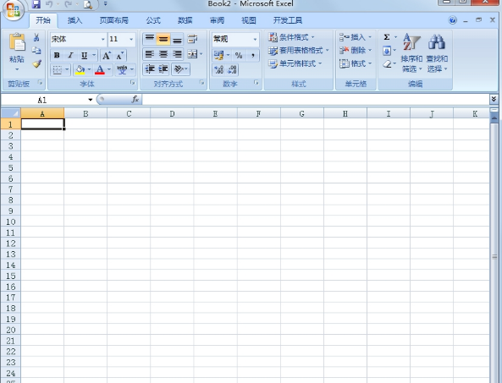Open 单元格样式 cell styles gallery
502x383 pixels.
click(x=295, y=63)
